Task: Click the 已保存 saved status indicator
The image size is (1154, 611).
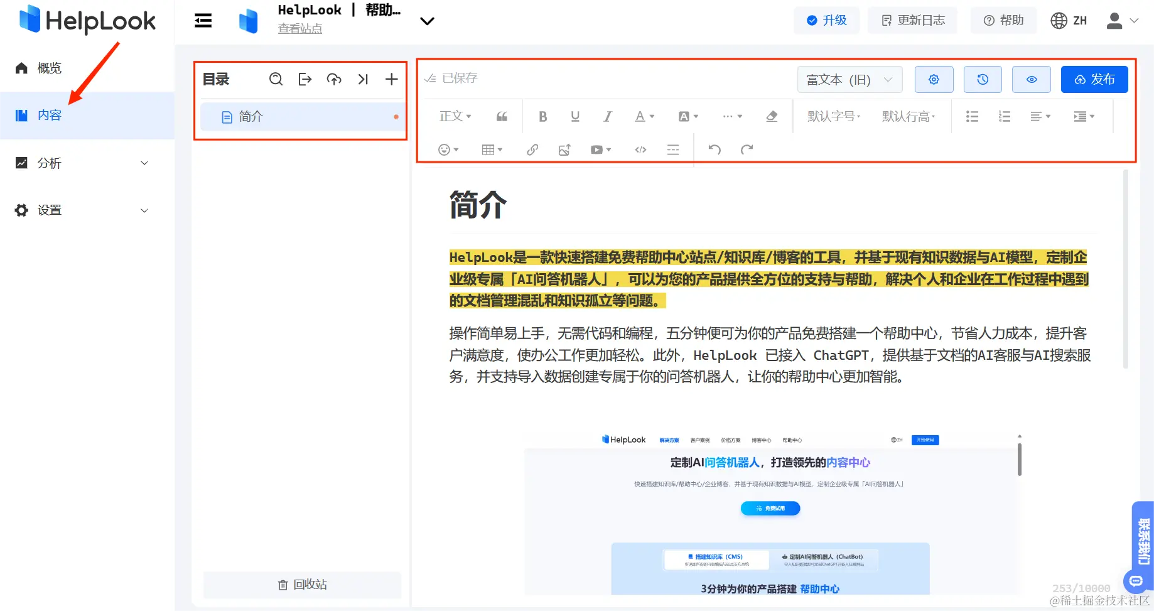Action: (451, 78)
